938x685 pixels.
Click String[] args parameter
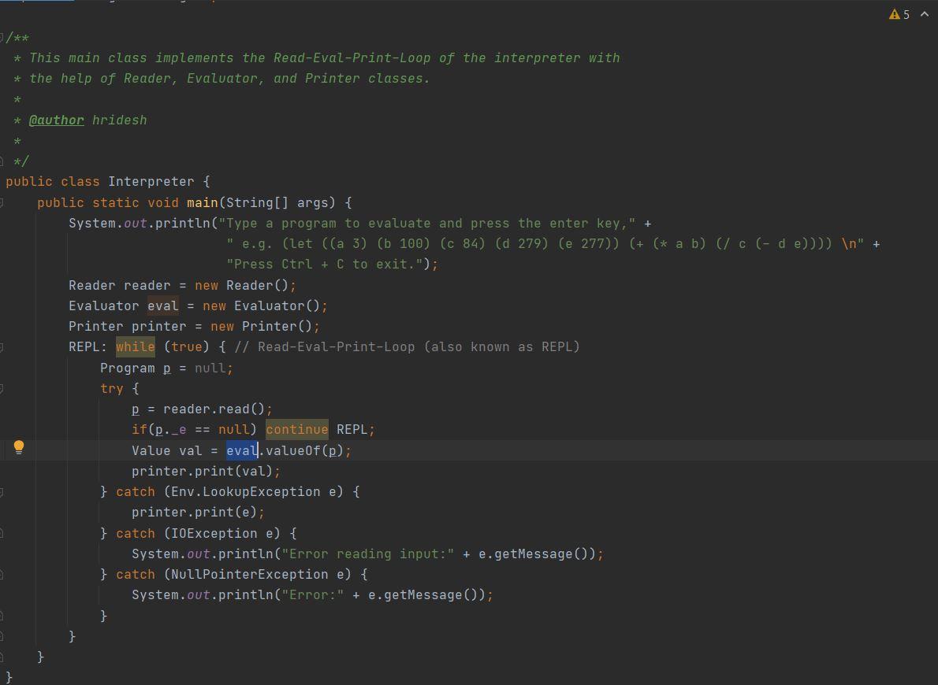(x=277, y=202)
